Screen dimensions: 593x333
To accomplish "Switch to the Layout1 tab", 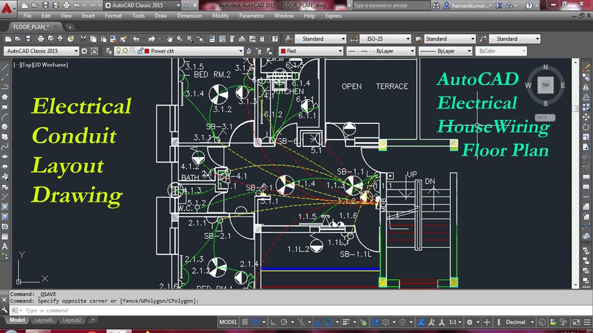I will [44, 320].
